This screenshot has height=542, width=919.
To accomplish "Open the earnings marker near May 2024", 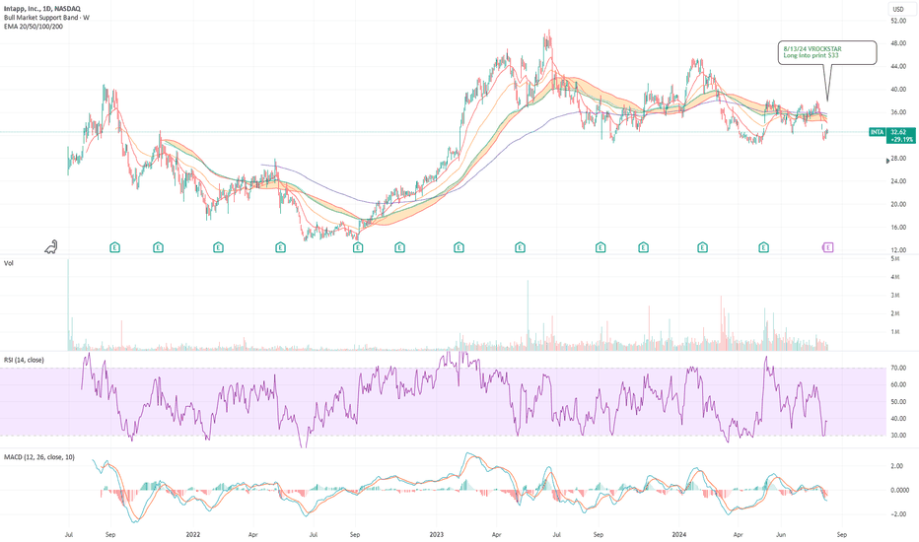I will pyautogui.click(x=763, y=248).
